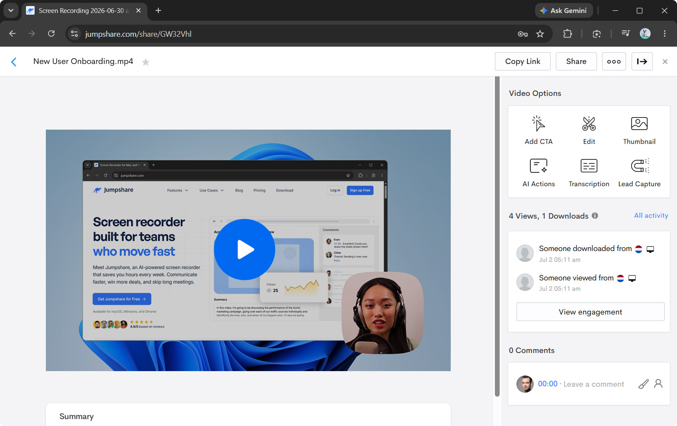This screenshot has height=426, width=677.
Task: Close the Screen Recording browser tab
Action: 138,10
